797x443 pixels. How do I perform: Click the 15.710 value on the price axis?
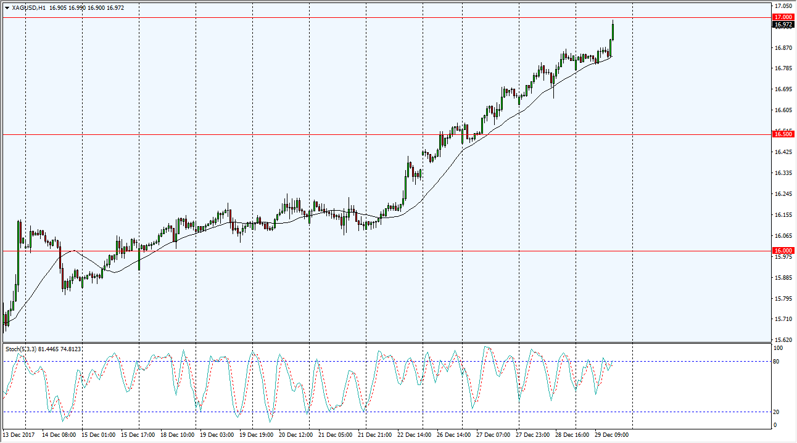click(782, 319)
